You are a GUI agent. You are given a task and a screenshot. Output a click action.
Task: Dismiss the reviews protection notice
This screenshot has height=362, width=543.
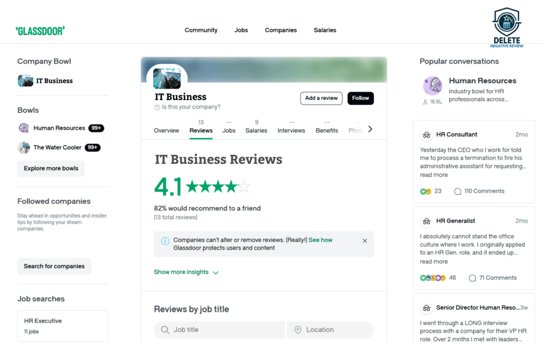(365, 241)
